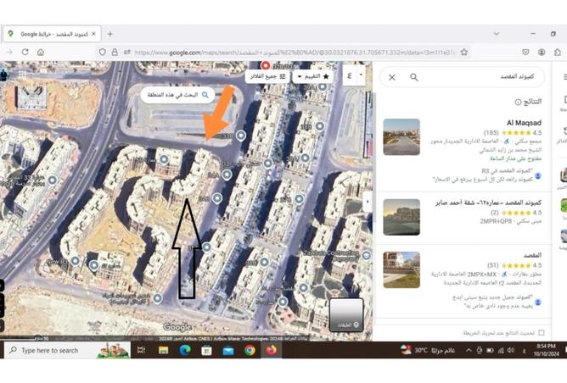Bookmark this page with the star
567x383 pixels.
pos(464,53)
